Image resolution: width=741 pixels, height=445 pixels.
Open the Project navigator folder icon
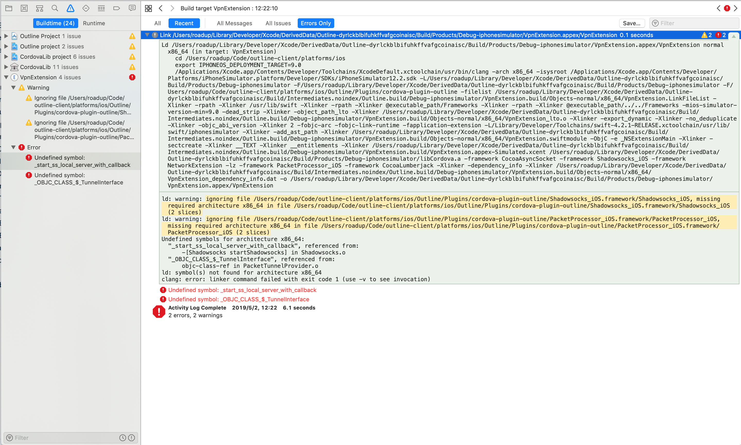(x=9, y=8)
